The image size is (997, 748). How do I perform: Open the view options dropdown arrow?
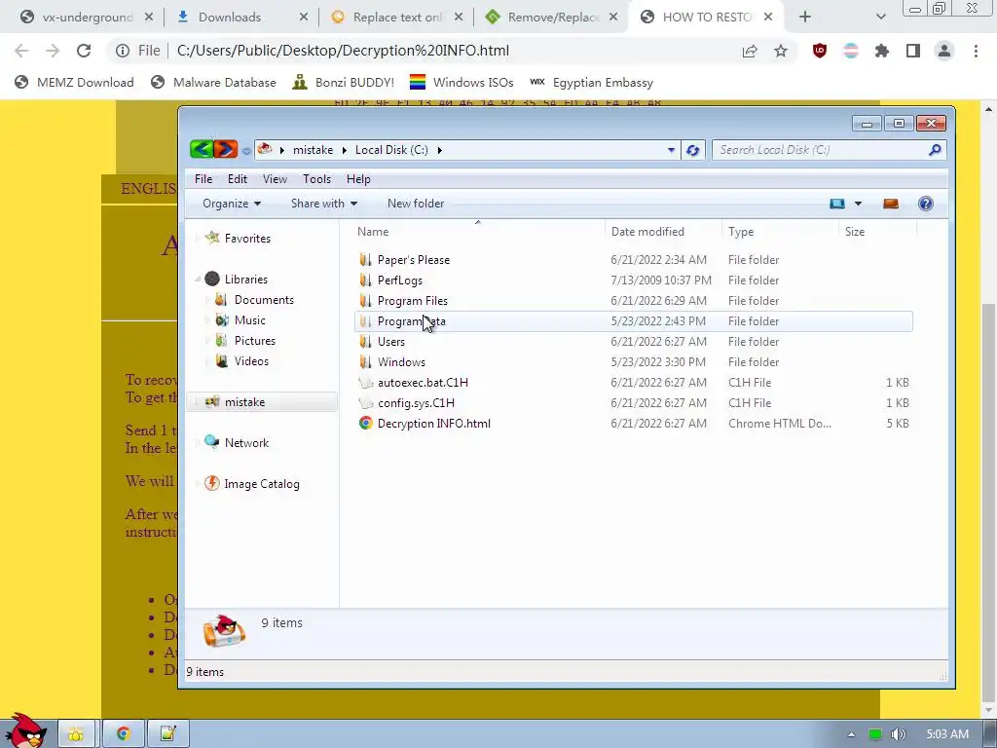(x=858, y=204)
